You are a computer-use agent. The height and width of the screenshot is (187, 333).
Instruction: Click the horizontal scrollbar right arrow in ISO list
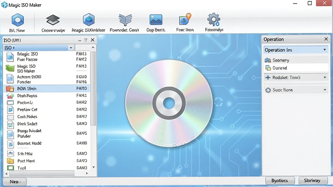[x=87, y=173]
